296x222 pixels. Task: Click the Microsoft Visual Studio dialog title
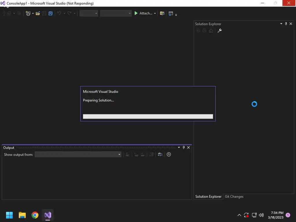pos(100,92)
